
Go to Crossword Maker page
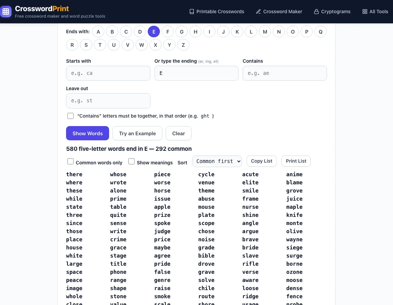(x=279, y=12)
